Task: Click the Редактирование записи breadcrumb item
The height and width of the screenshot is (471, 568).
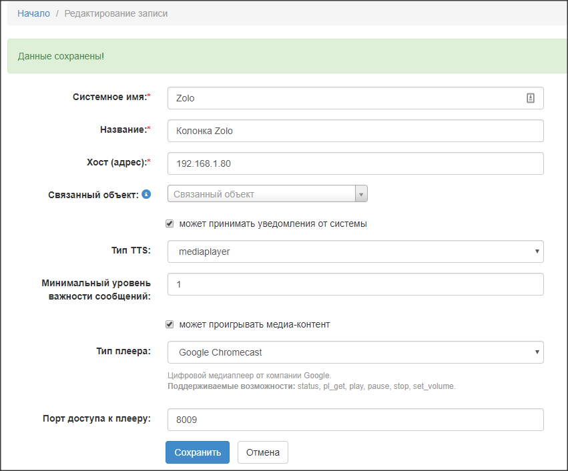Action: (116, 13)
